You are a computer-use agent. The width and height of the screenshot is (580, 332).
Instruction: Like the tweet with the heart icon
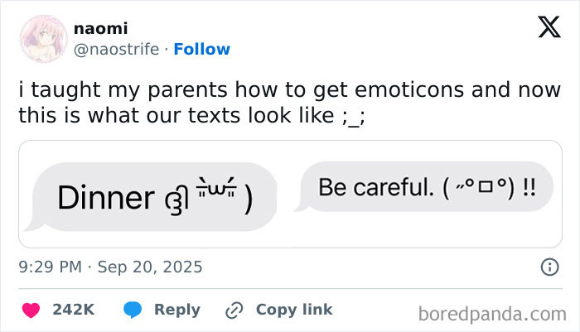[31, 310]
